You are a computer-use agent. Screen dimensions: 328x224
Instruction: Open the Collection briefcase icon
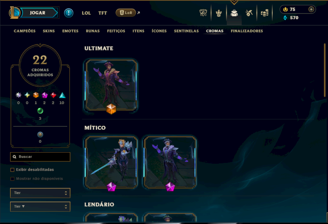point(234,13)
